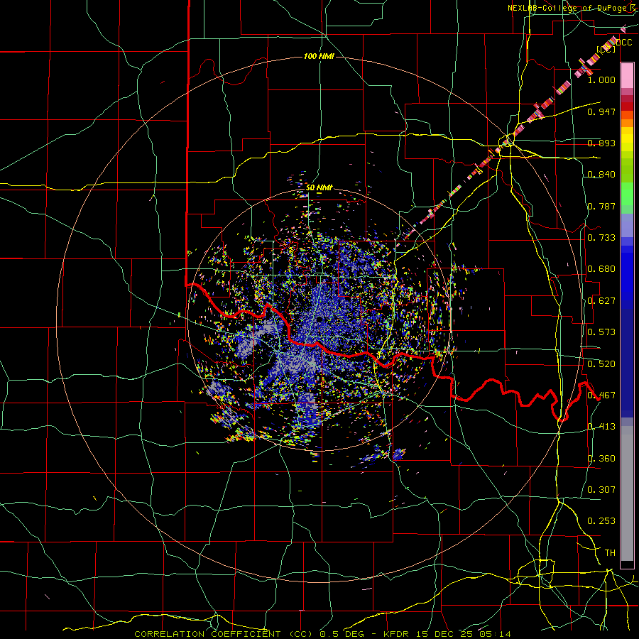This screenshot has height=639, width=639.
Task: Click the black radar site dot at the rings' center
Action: coord(319,319)
